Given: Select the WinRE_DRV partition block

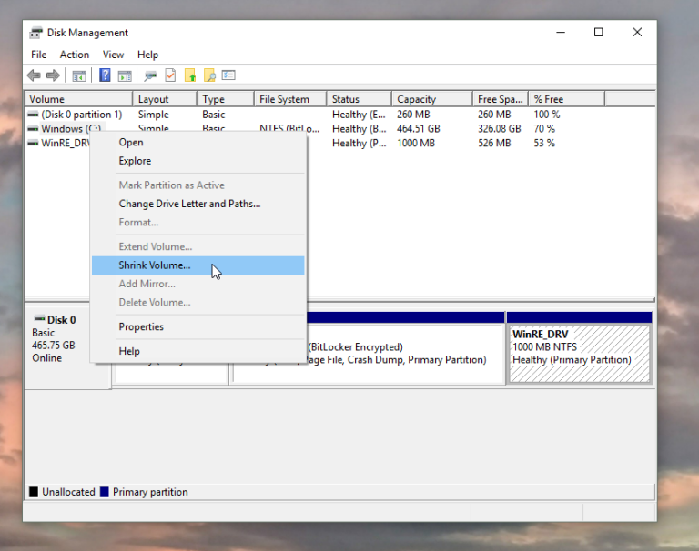Looking at the screenshot, I should 580,348.
